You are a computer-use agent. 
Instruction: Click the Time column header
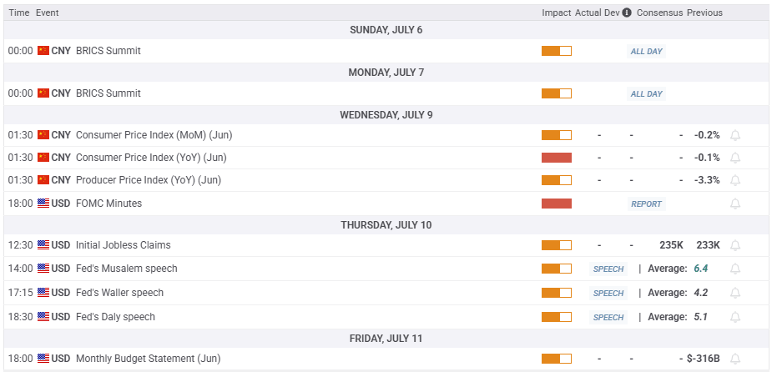[19, 13]
